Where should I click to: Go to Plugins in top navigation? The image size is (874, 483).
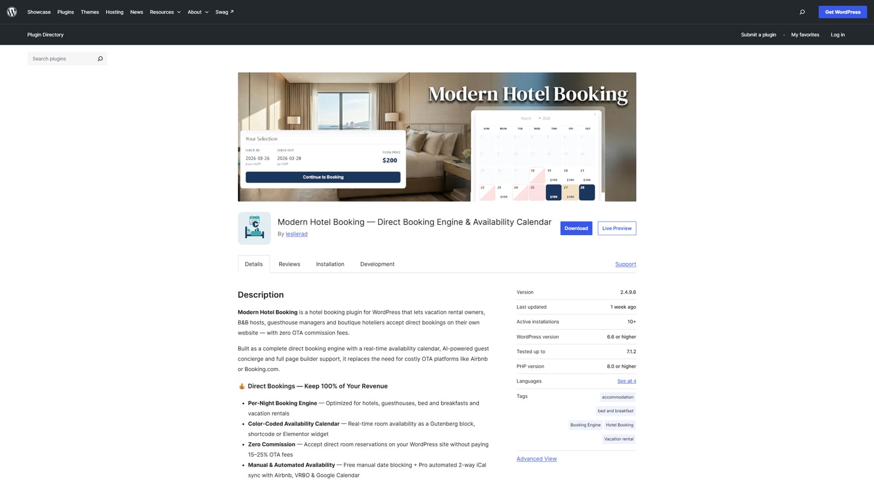click(x=66, y=12)
